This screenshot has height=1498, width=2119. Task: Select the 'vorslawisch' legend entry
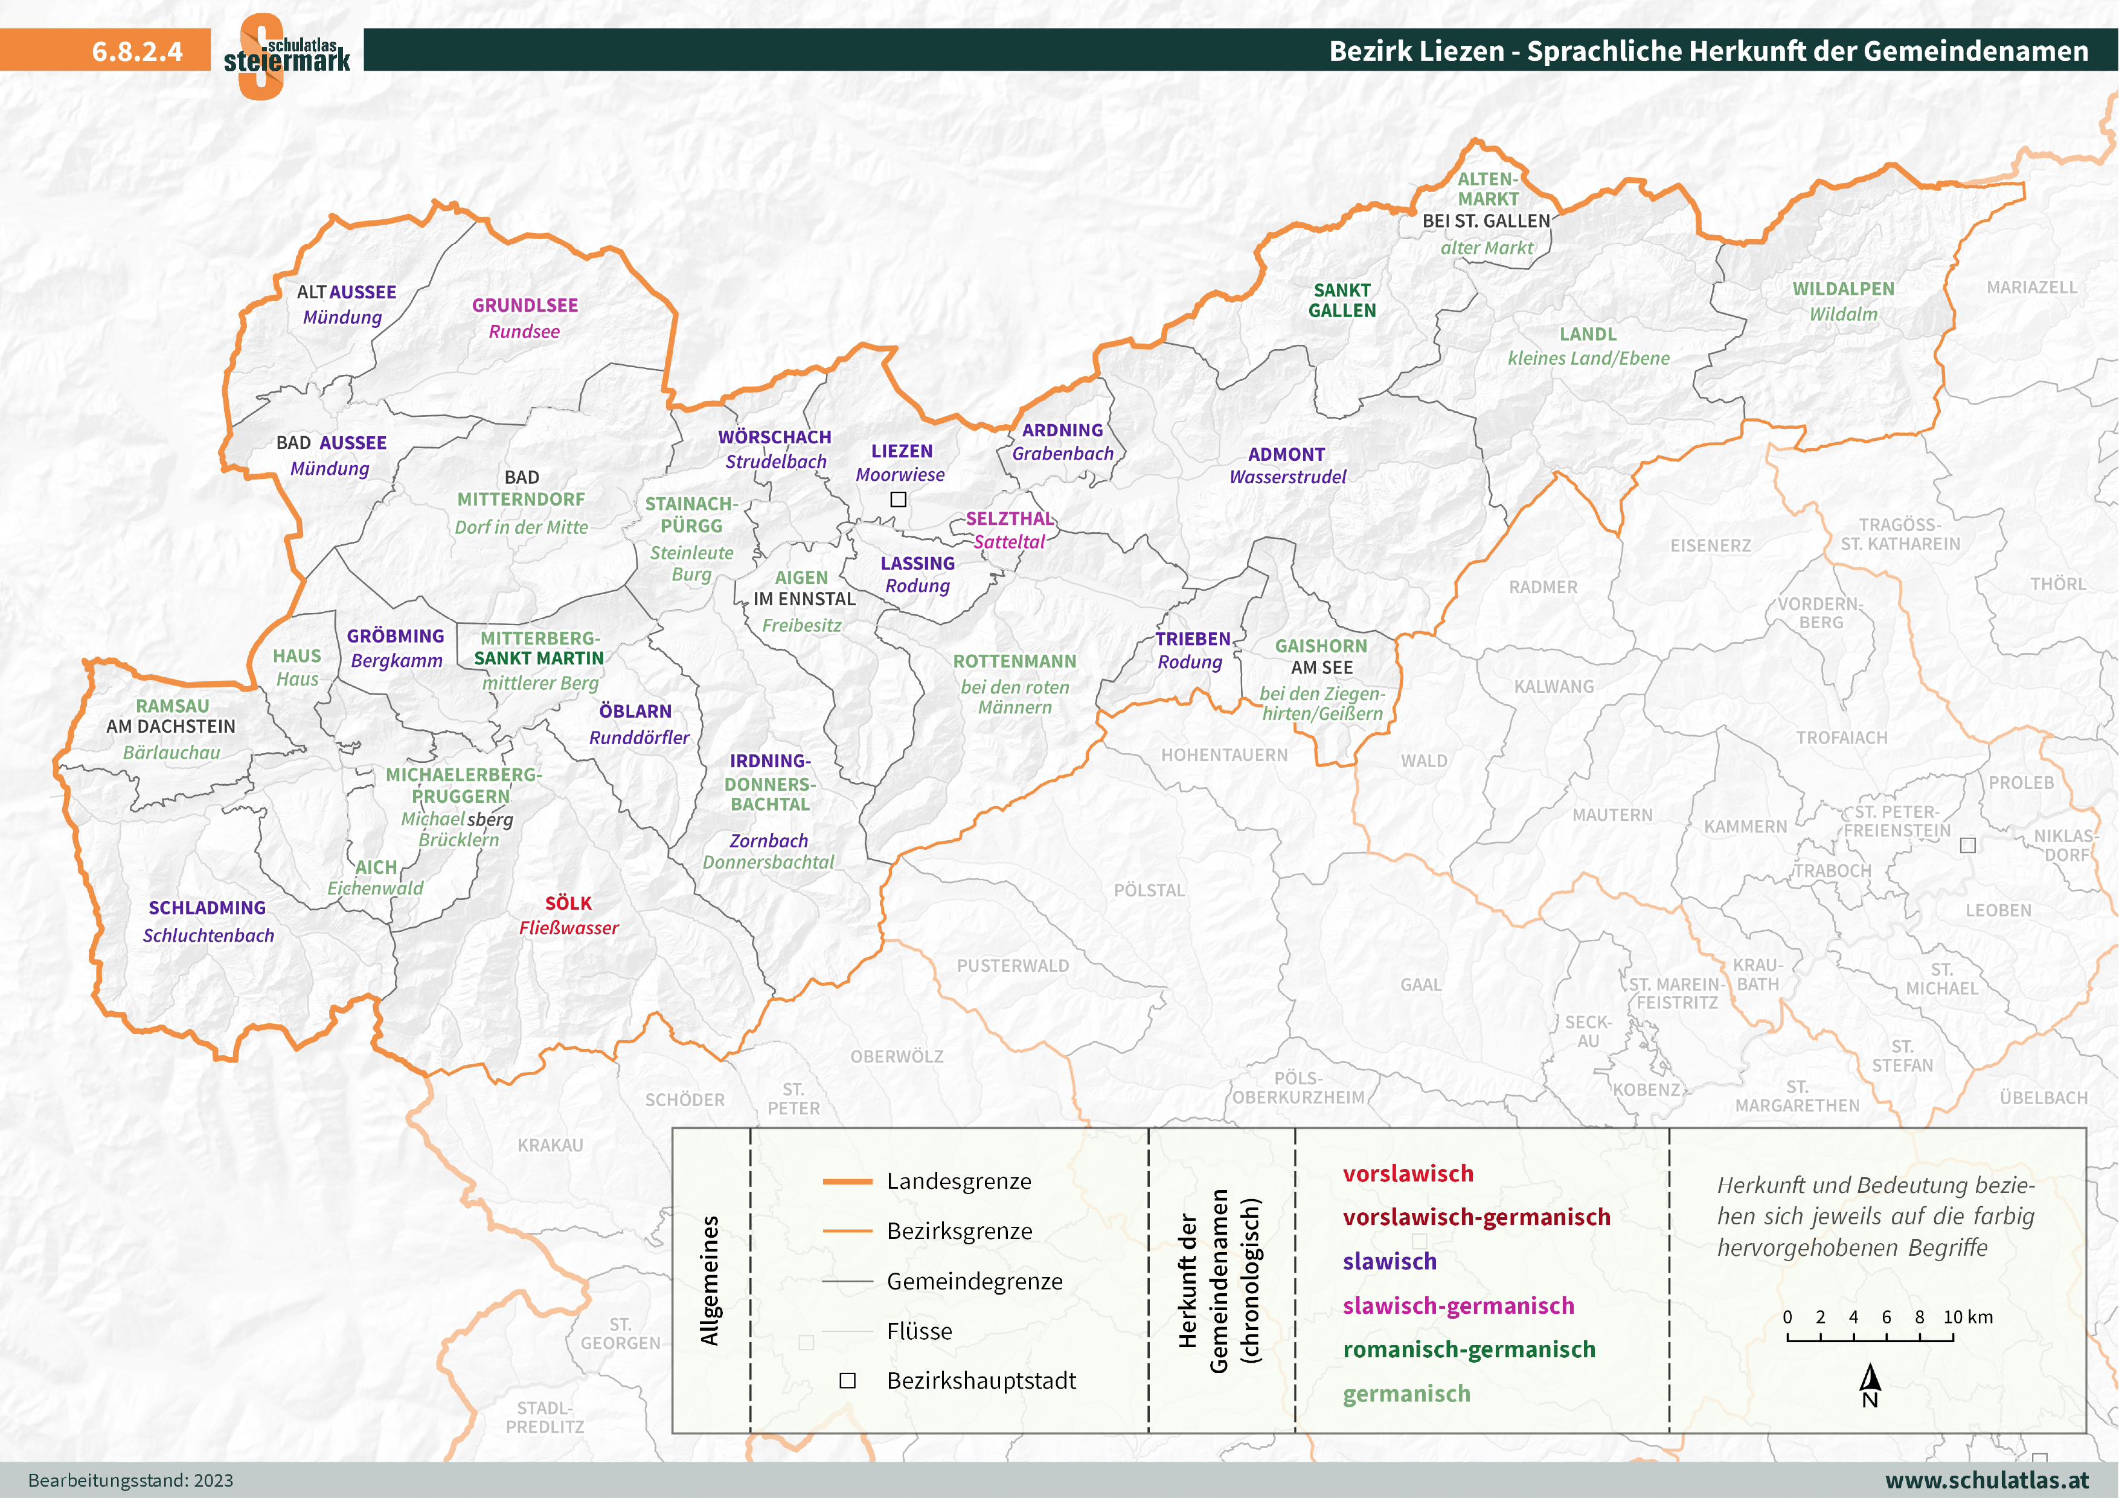point(1408,1174)
